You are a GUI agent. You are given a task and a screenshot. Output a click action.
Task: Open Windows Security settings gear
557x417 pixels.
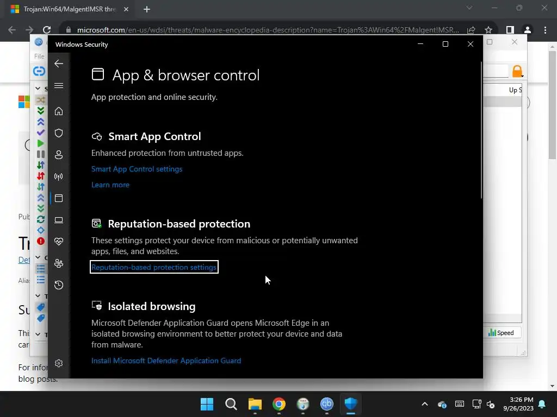point(59,363)
